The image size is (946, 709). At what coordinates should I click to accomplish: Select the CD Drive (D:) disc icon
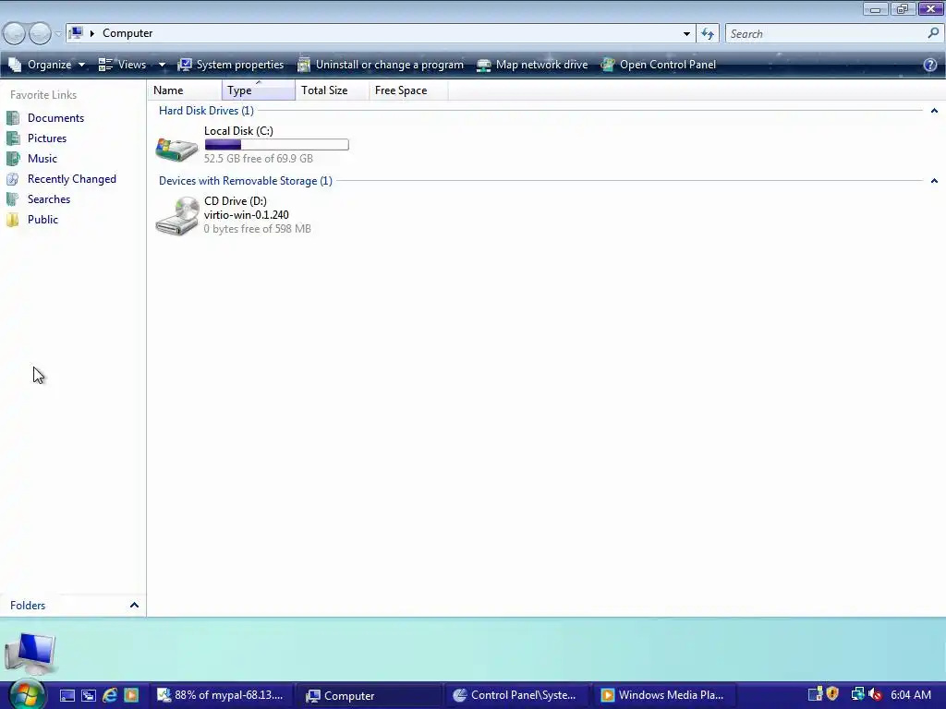pyautogui.click(x=176, y=216)
